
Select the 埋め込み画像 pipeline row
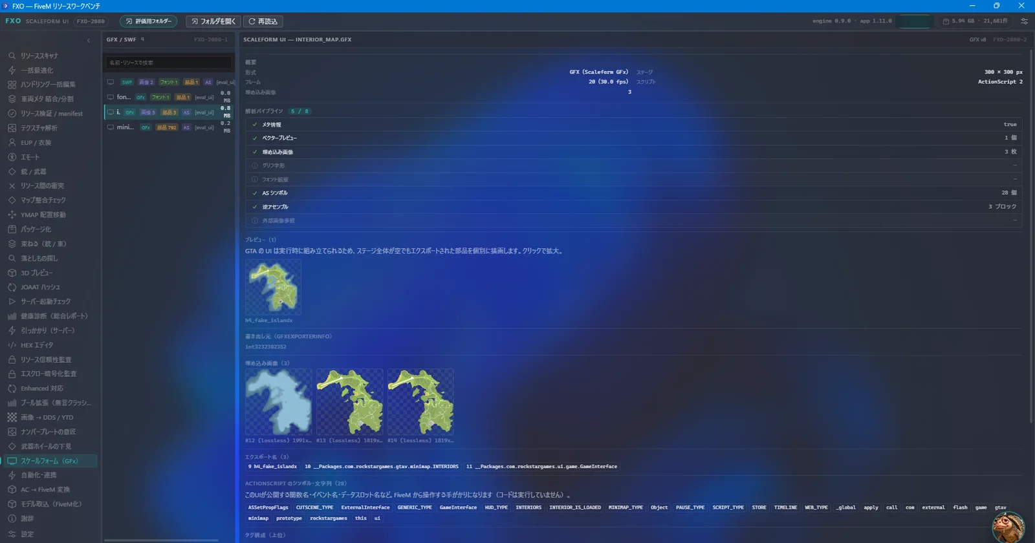coord(634,152)
